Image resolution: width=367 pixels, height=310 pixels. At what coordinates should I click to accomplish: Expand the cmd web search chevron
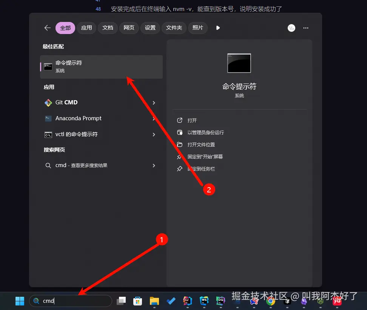click(x=154, y=166)
